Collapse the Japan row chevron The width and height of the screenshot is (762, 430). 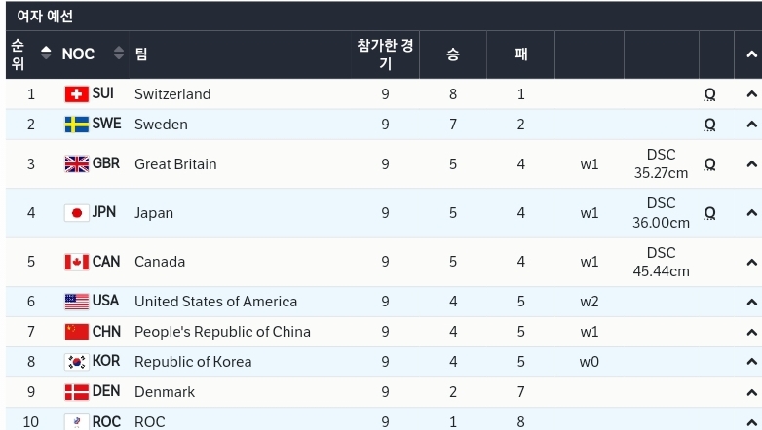751,213
